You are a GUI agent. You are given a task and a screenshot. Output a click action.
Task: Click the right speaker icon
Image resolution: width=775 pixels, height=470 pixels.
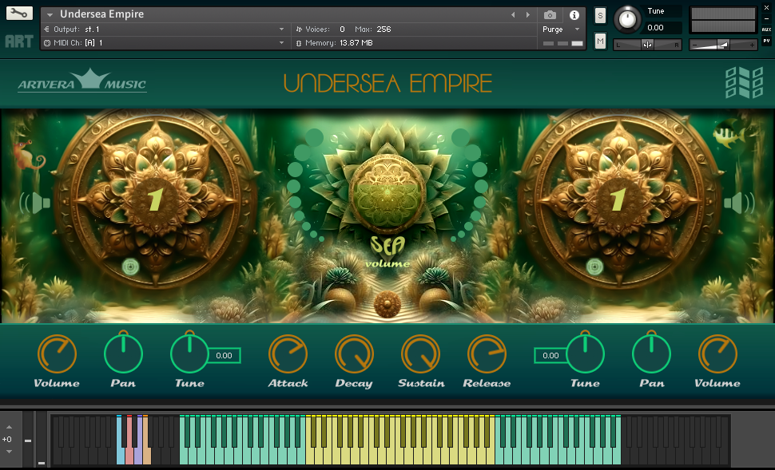738,203
